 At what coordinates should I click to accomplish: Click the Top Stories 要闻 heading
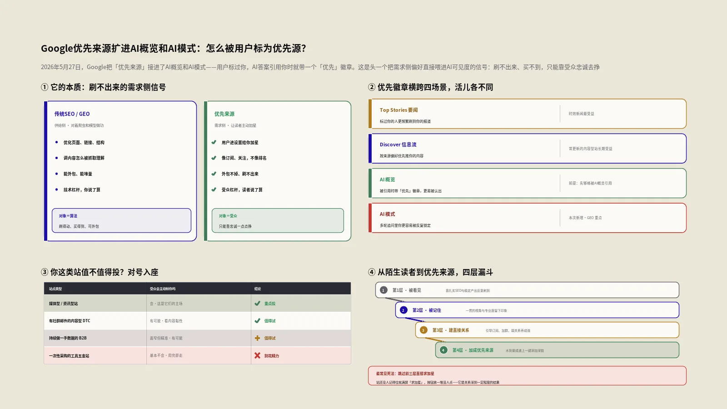pyautogui.click(x=398, y=110)
